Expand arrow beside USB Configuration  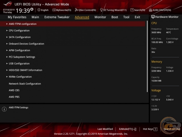coord(7,64)
